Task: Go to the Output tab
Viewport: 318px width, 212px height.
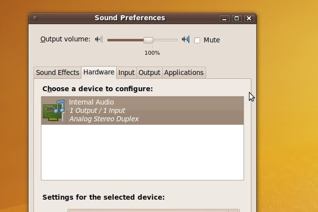Action: coord(149,72)
